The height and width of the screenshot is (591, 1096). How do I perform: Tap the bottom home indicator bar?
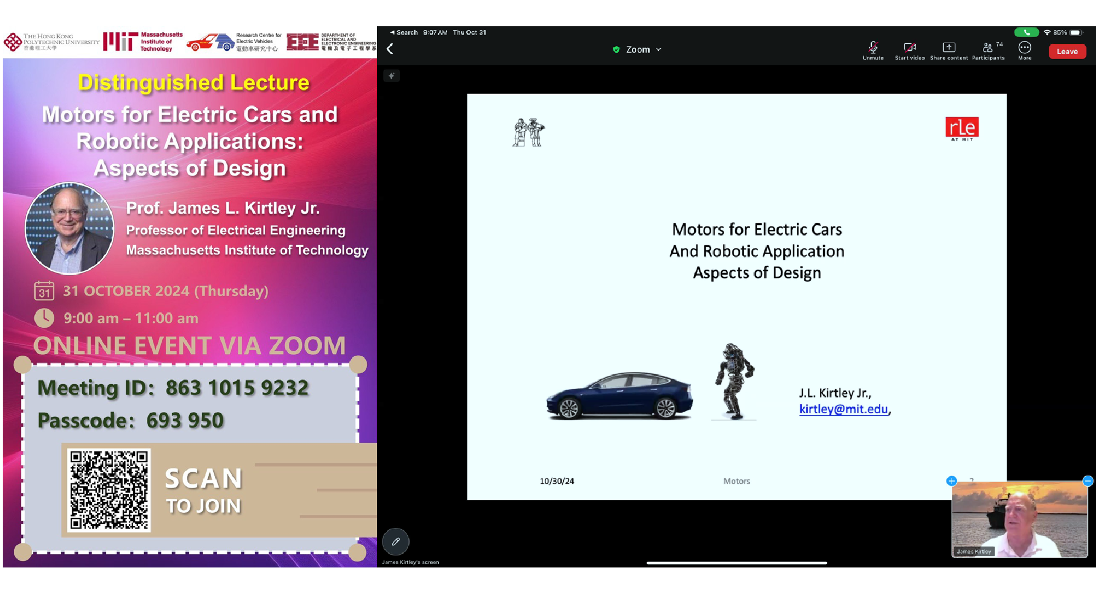tap(737, 563)
